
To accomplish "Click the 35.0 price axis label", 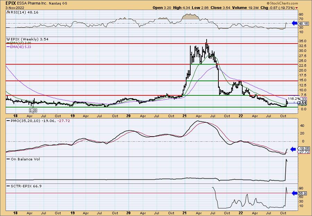I will click(302, 41).
